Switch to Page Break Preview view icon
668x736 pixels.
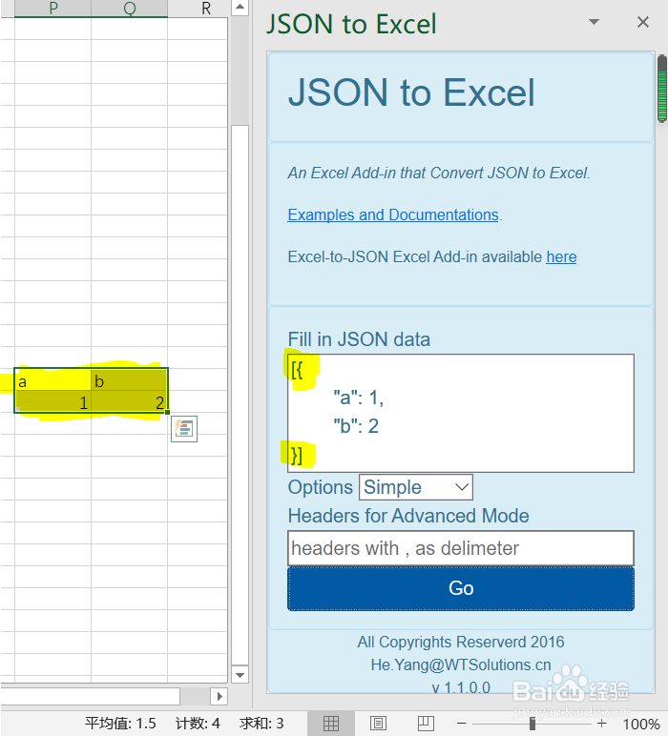coord(426,724)
